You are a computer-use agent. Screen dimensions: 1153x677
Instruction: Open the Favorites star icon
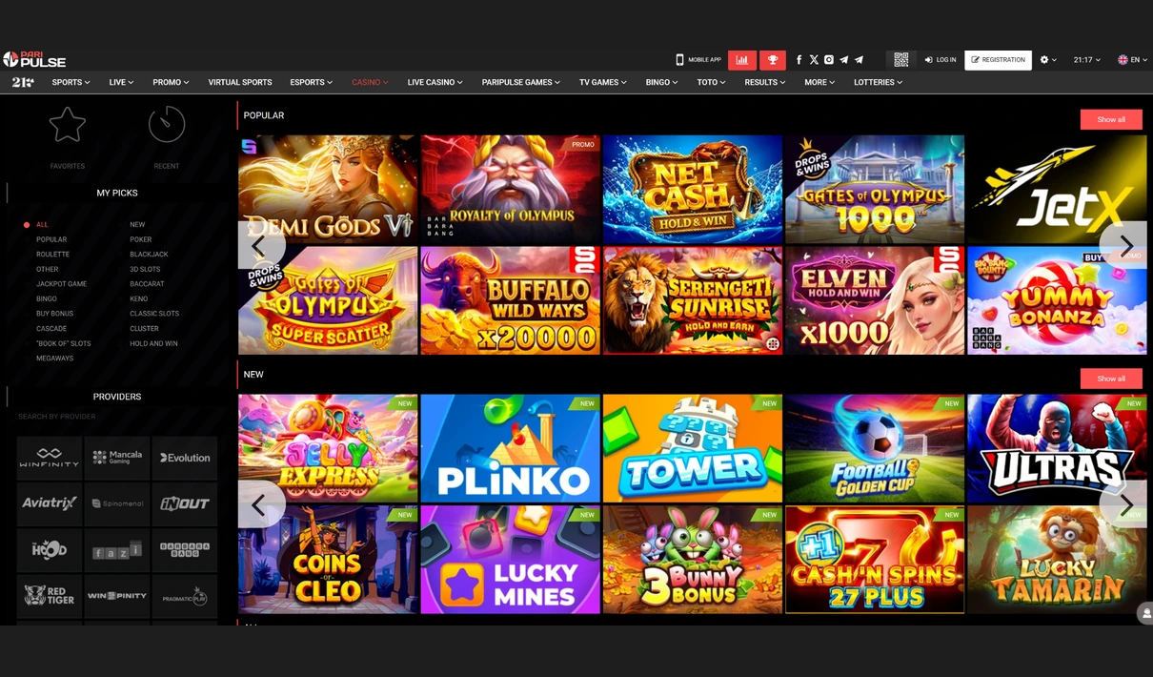pyautogui.click(x=68, y=124)
